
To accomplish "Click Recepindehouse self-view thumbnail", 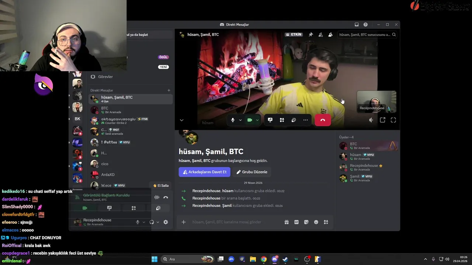I will [x=376, y=102].
